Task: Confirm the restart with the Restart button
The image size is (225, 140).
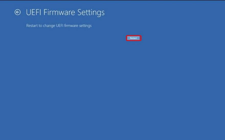Action: tap(133, 38)
